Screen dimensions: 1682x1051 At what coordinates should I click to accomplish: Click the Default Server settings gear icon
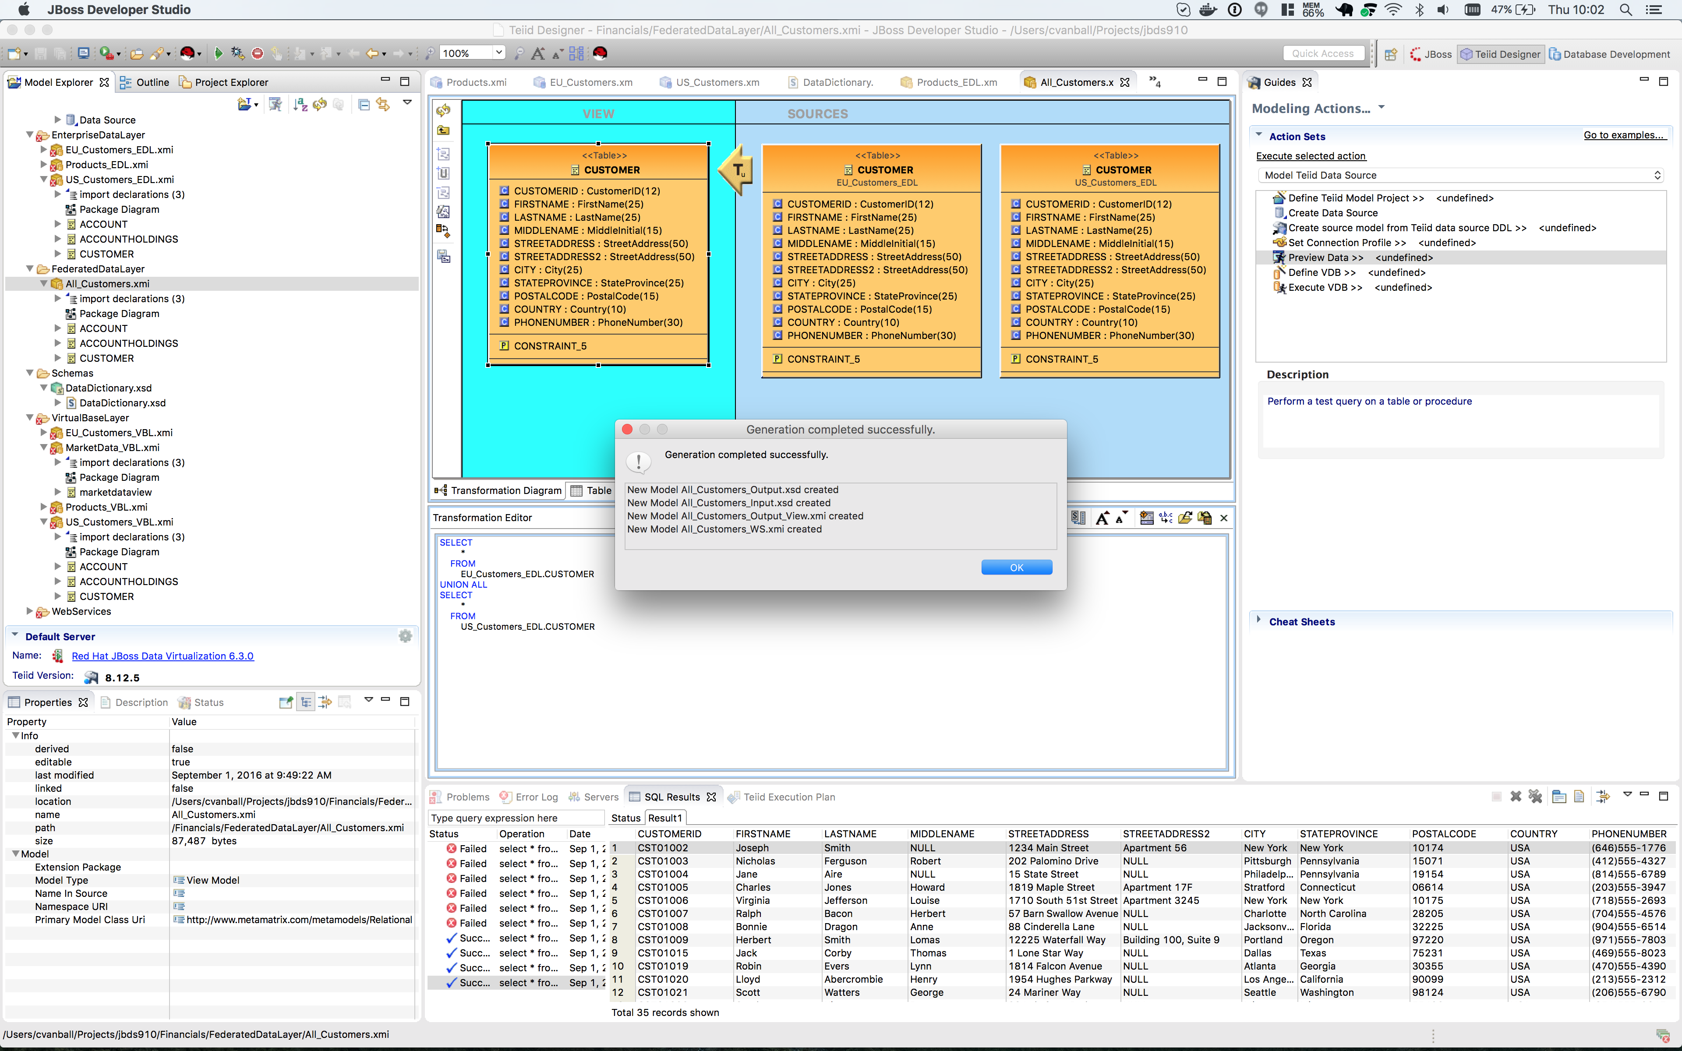tap(405, 636)
